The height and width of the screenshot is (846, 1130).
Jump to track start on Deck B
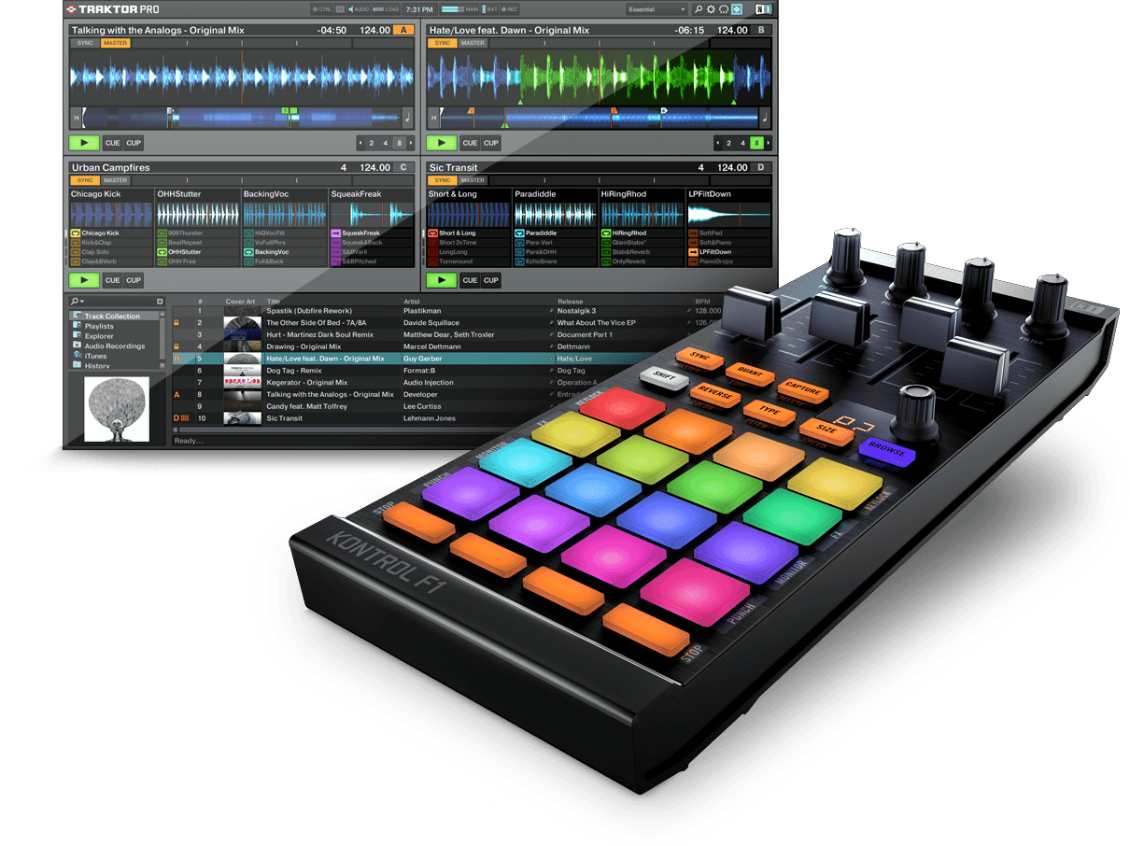(x=433, y=118)
